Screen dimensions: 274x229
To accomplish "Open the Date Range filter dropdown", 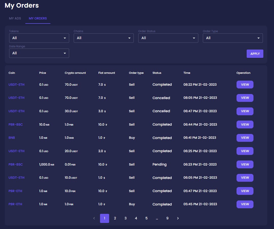I will click(39, 53).
